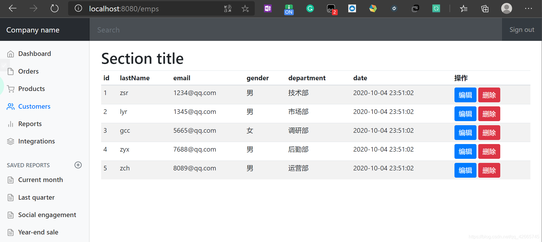Open the browser profile avatar
542x242 pixels.
[507, 8]
